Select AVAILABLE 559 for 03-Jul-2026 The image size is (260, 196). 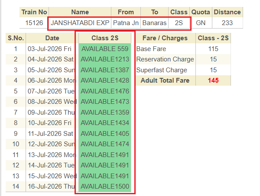[105, 49]
